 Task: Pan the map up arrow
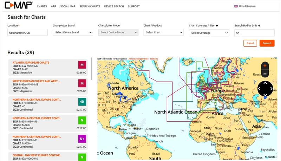(x=265, y=83)
